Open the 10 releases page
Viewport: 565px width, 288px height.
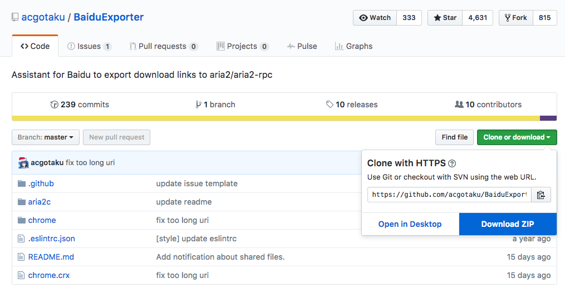tap(352, 105)
